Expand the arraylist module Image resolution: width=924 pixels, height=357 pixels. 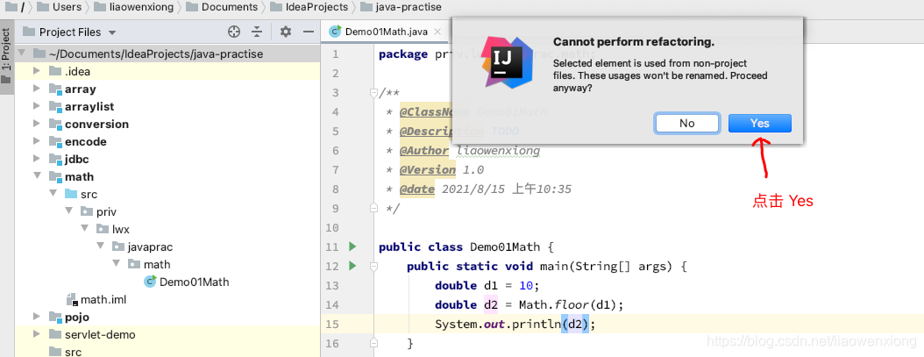click(x=37, y=106)
